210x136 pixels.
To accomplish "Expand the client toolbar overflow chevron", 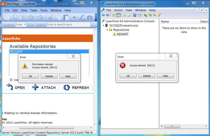I will pos(96,17).
